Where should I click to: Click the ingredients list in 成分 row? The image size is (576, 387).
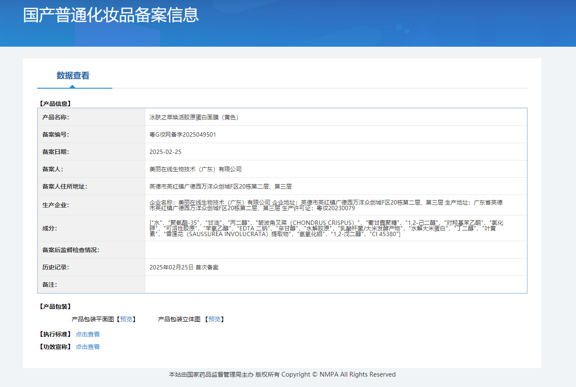(x=326, y=228)
